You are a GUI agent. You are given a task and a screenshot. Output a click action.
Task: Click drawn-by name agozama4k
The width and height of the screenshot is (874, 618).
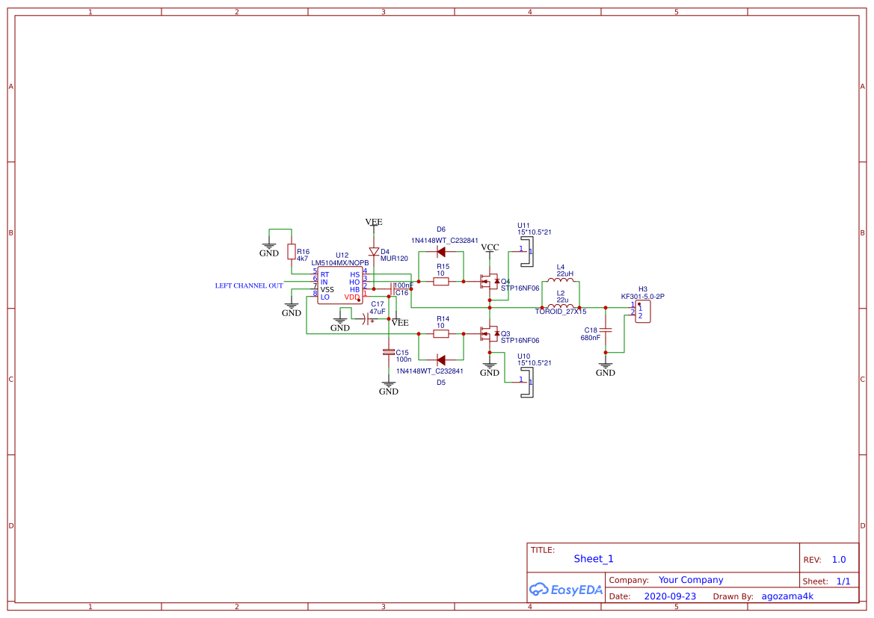pyautogui.click(x=787, y=596)
